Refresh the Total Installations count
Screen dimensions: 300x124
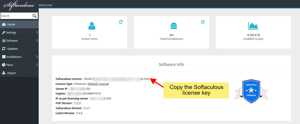click(x=203, y=22)
